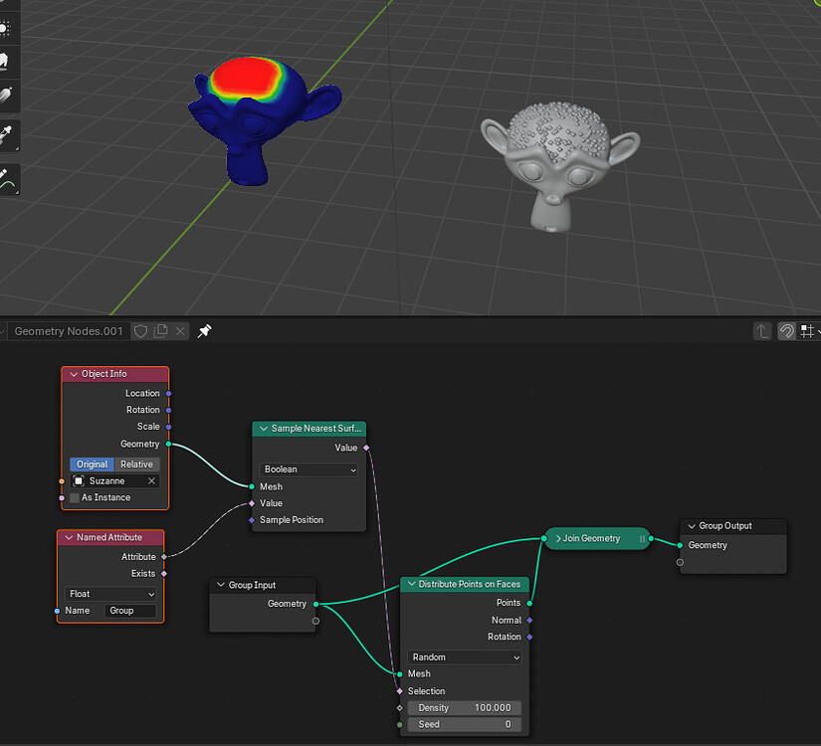Click Sample Nearest Surface's Value output socket
This screenshot has width=821, height=746.
pyautogui.click(x=366, y=448)
